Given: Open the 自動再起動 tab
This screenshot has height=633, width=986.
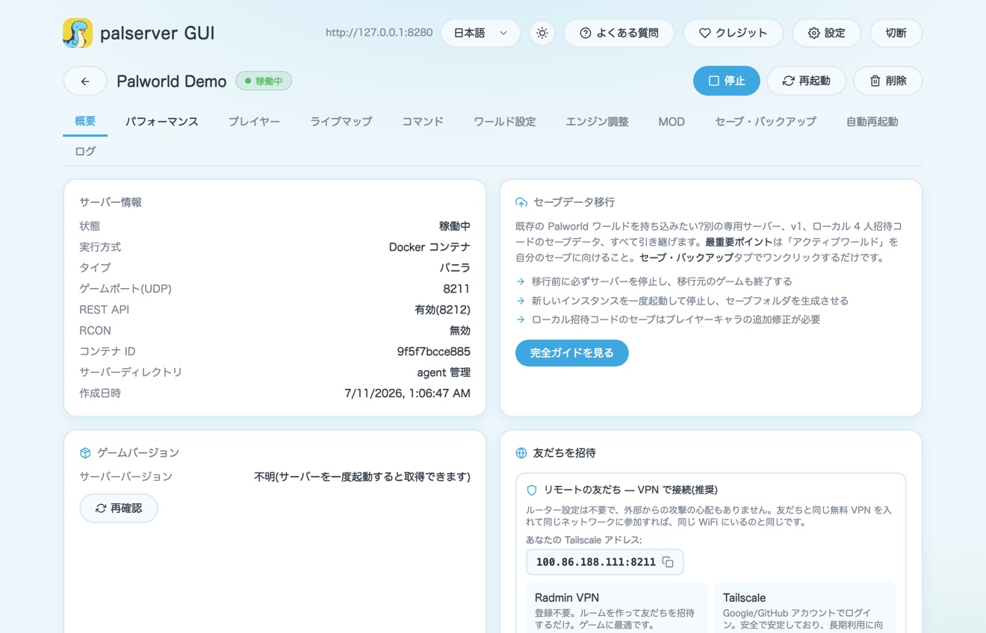Looking at the screenshot, I should (x=872, y=122).
